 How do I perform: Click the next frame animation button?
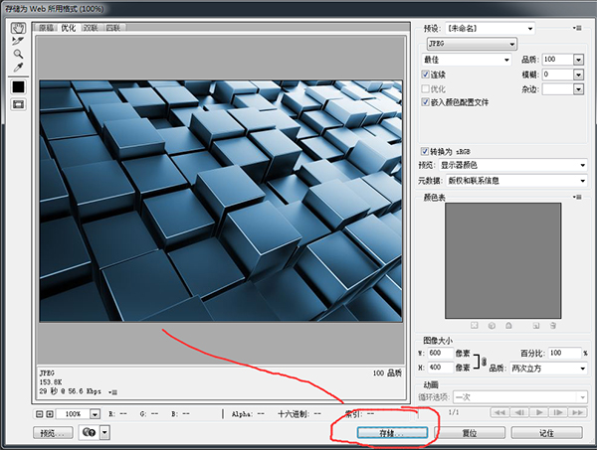coord(558,412)
